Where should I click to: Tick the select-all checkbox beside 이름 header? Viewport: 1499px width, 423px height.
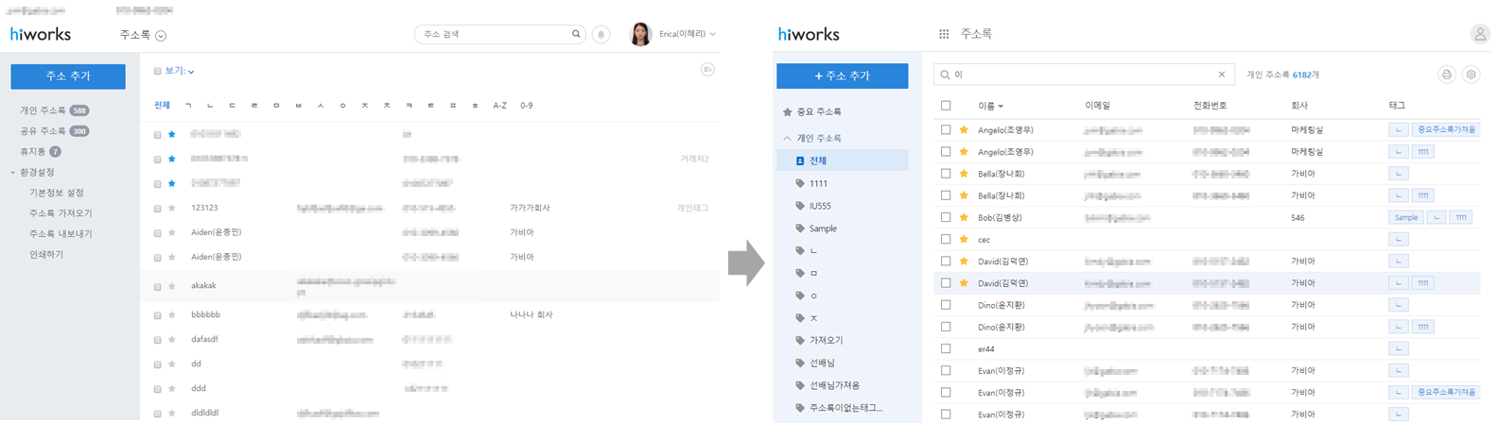(x=946, y=106)
